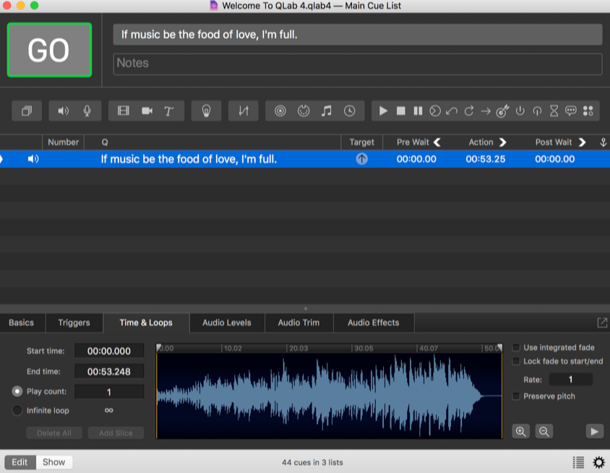Click the Post Wait column right arrow
The height and width of the screenshot is (473, 610).
582,142
